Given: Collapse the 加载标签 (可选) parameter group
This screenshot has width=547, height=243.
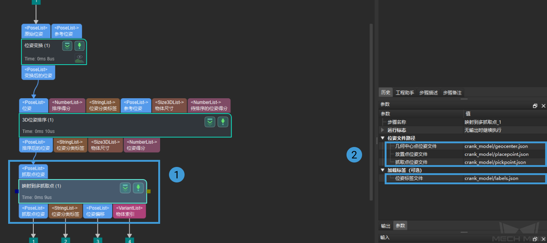Looking at the screenshot, I should click(x=383, y=170).
